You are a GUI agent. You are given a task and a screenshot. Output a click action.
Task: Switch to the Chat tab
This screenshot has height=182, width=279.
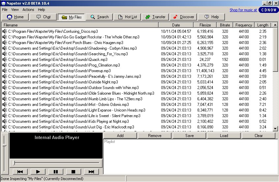click(x=43, y=17)
